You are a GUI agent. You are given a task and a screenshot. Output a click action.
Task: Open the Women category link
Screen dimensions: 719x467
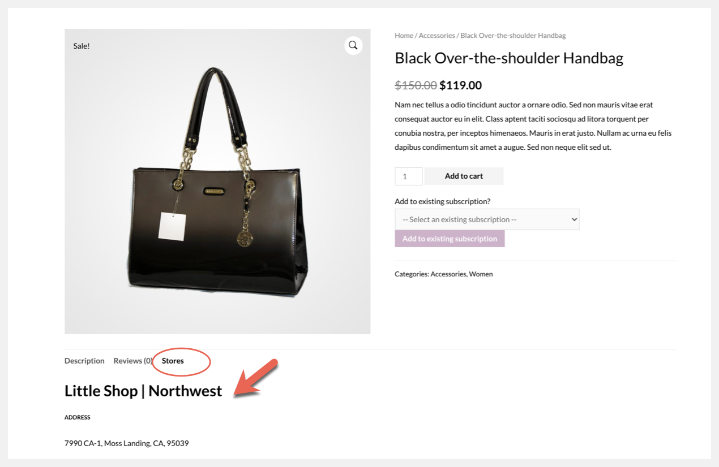point(481,274)
